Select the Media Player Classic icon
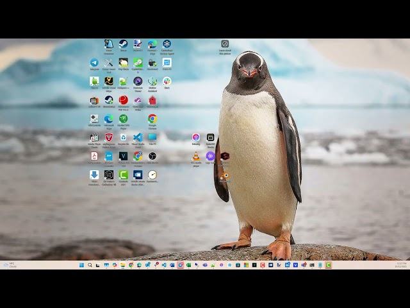 94,137
